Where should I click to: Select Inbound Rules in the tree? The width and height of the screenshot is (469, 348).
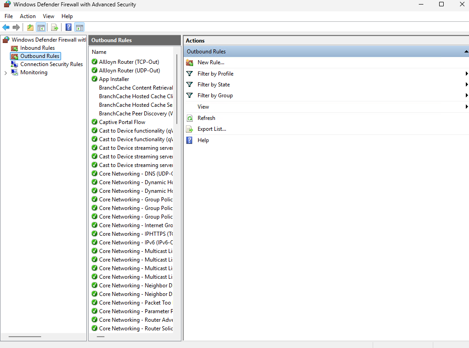[38, 48]
